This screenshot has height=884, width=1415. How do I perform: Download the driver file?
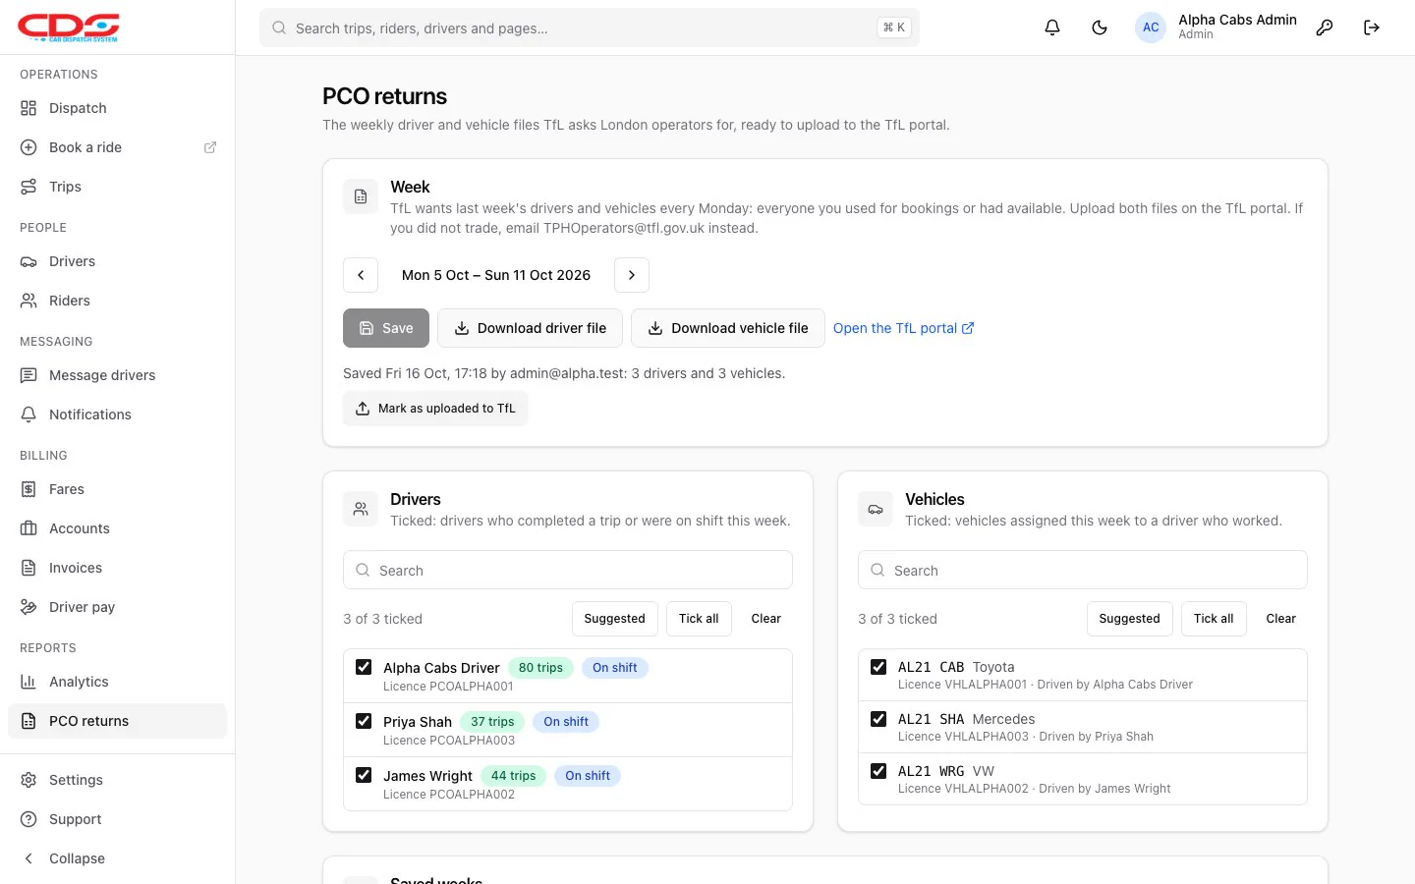point(530,328)
